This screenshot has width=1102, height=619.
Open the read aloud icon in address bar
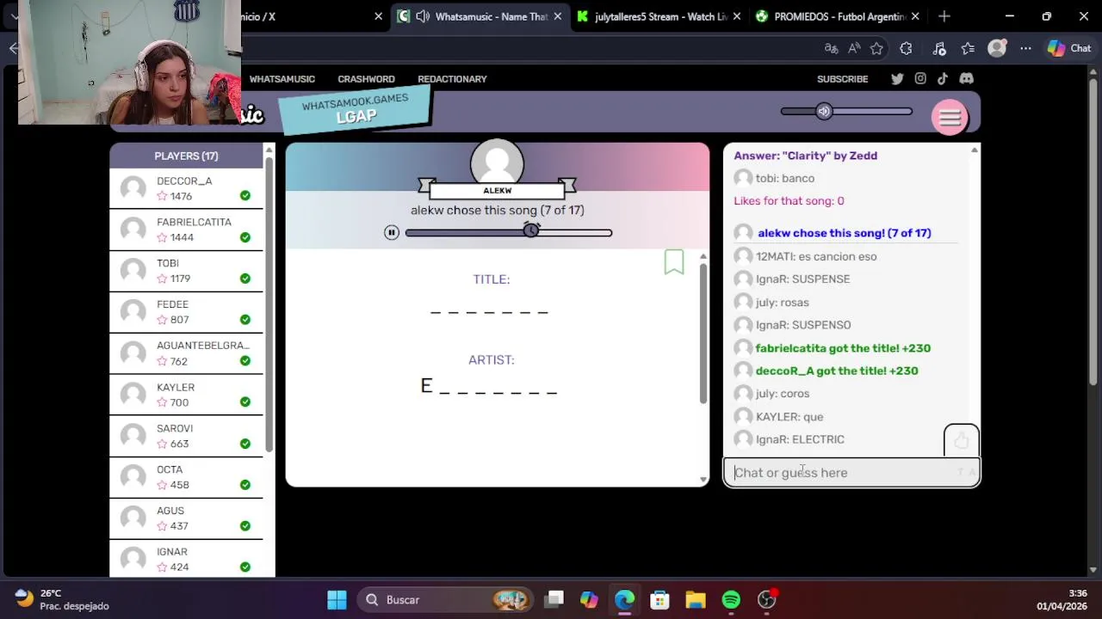pos(854,48)
